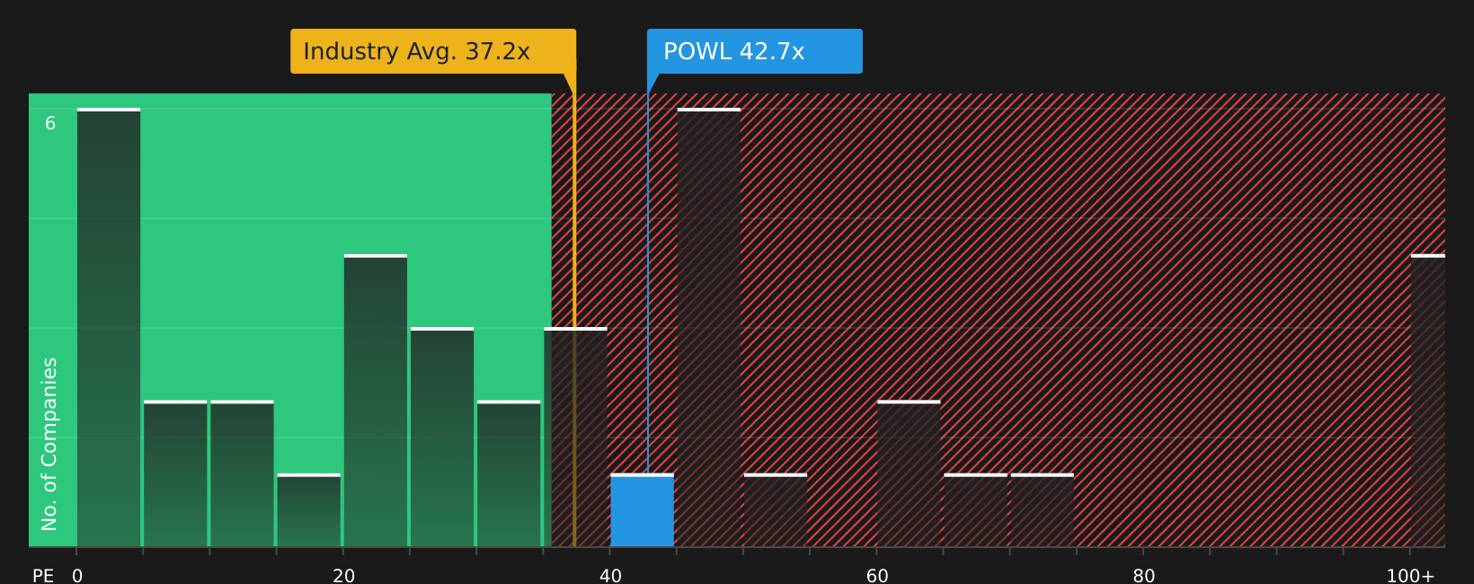
Task: Click the bar for PE 65-70
Action: tap(975, 510)
